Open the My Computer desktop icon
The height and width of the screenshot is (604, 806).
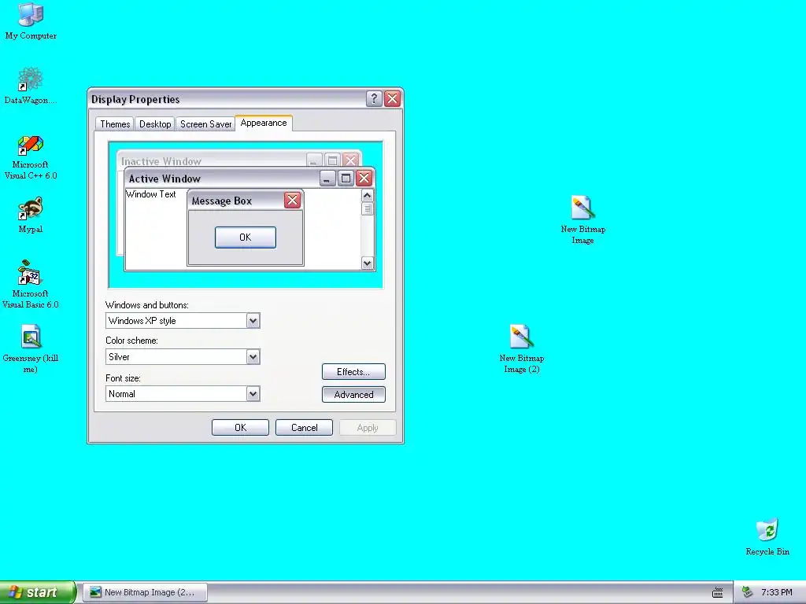pyautogui.click(x=31, y=20)
